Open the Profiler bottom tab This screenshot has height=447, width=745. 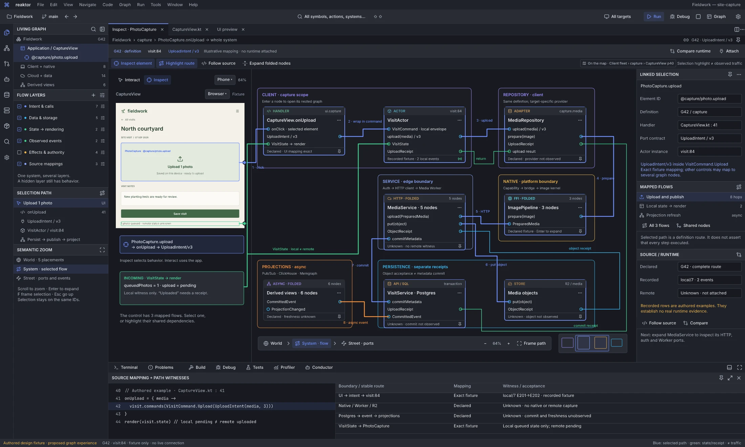(x=284, y=367)
